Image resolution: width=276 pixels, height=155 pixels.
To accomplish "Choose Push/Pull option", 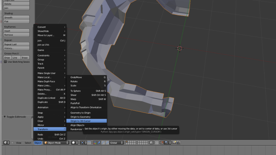I will 86,103.
